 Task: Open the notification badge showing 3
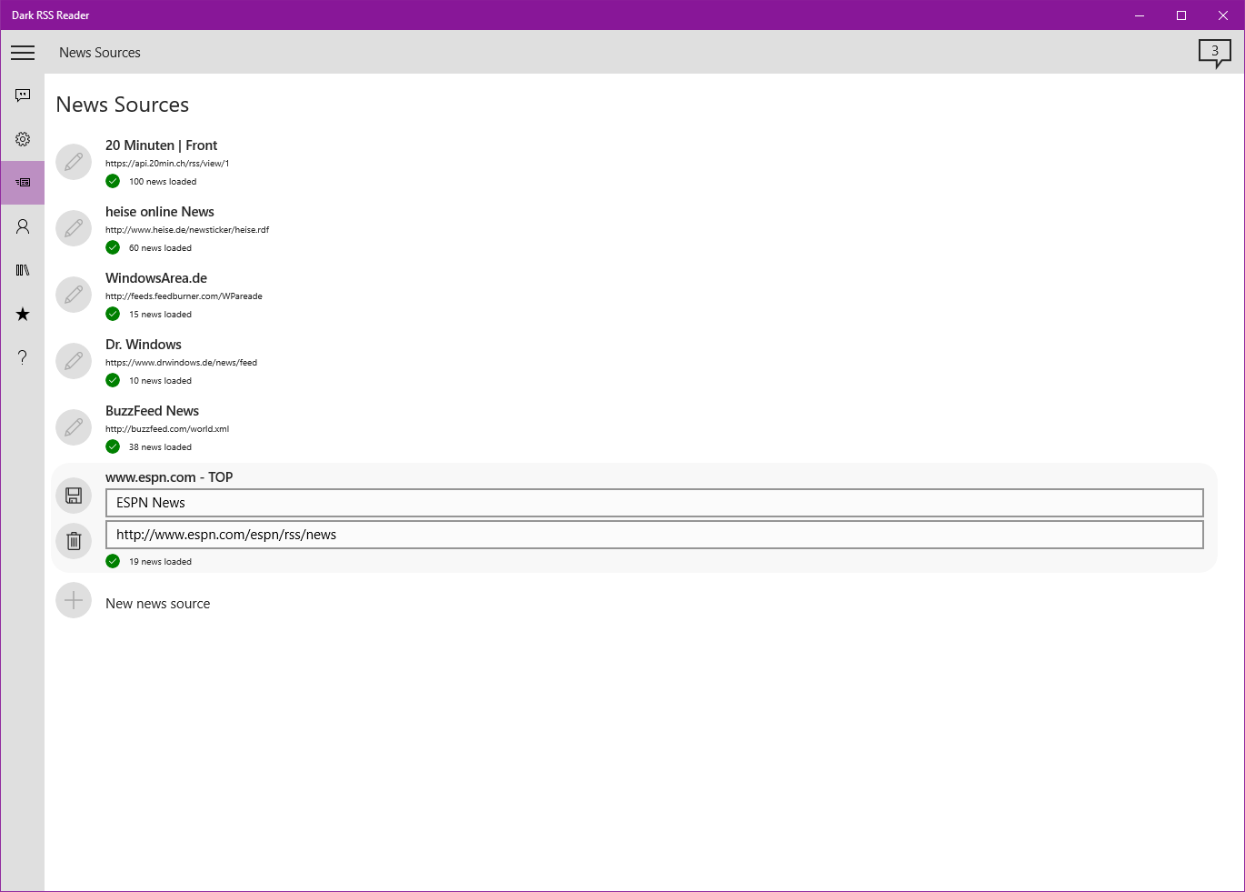click(x=1215, y=53)
